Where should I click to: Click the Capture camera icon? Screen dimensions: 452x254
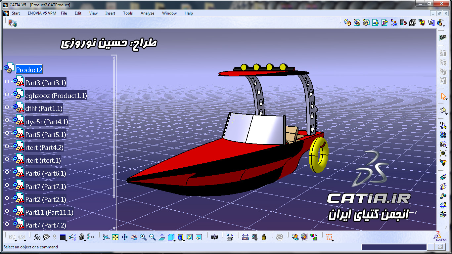click(x=214, y=237)
